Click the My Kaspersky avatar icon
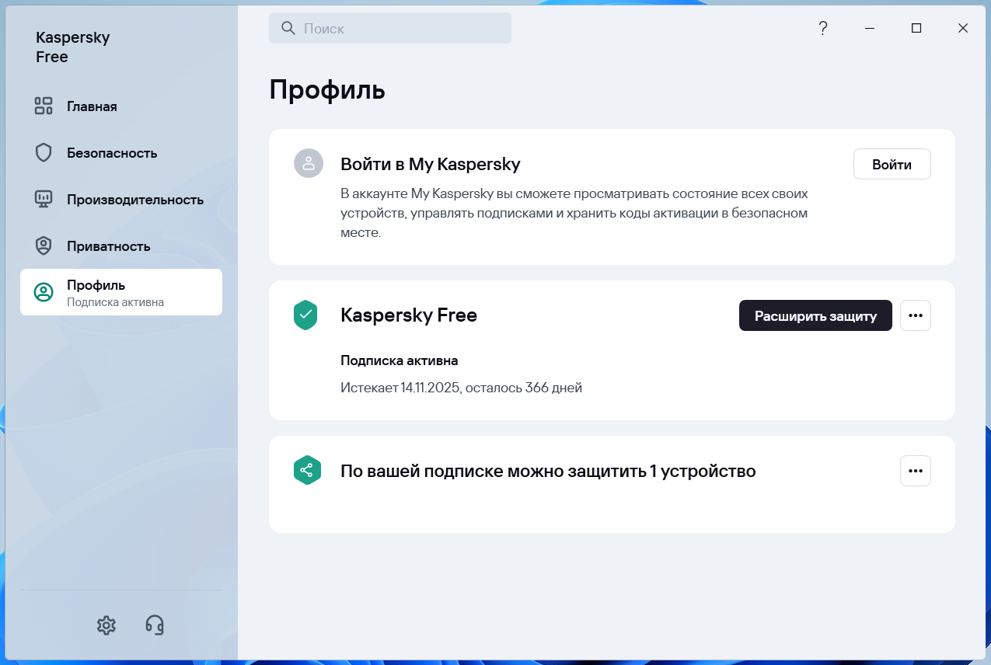The height and width of the screenshot is (665, 991). [308, 163]
